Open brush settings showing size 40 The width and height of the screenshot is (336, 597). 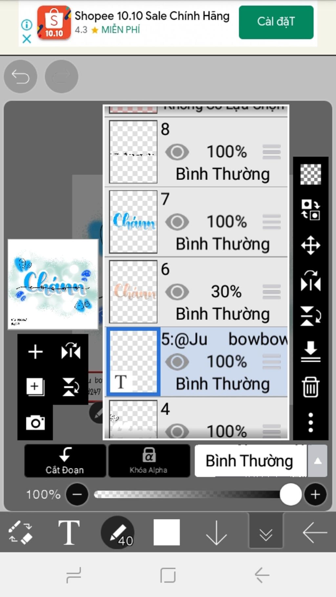point(117,532)
